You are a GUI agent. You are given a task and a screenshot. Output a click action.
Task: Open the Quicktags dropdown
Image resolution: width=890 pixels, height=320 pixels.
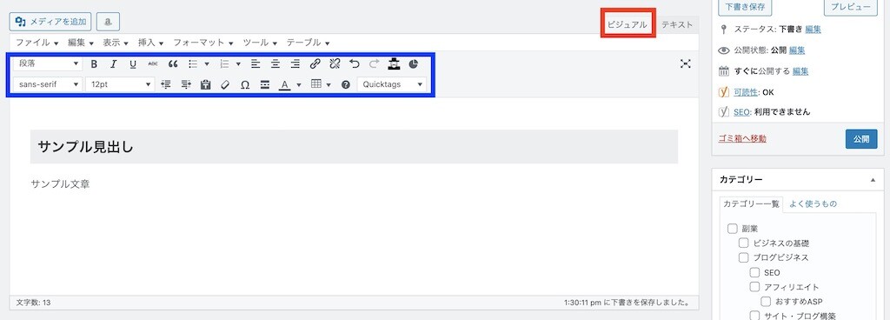[392, 84]
